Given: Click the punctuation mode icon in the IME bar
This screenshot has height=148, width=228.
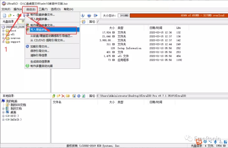Looking at the screenshot, I should [x=210, y=142].
